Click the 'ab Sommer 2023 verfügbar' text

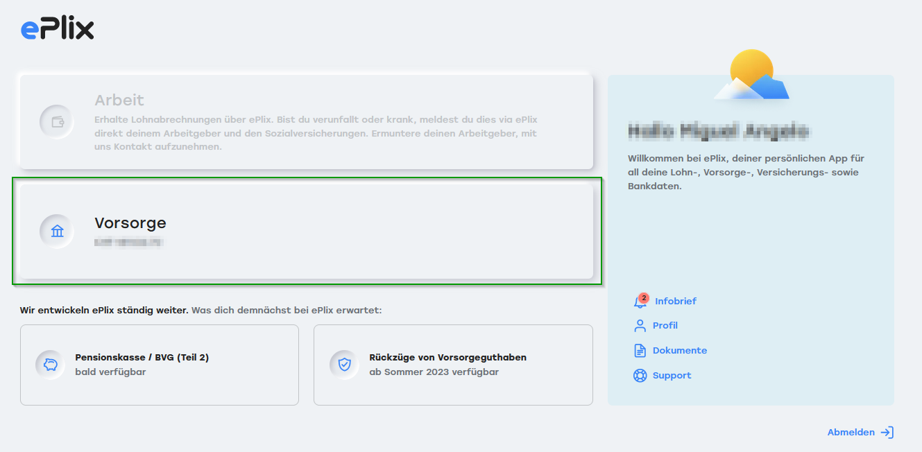(434, 372)
